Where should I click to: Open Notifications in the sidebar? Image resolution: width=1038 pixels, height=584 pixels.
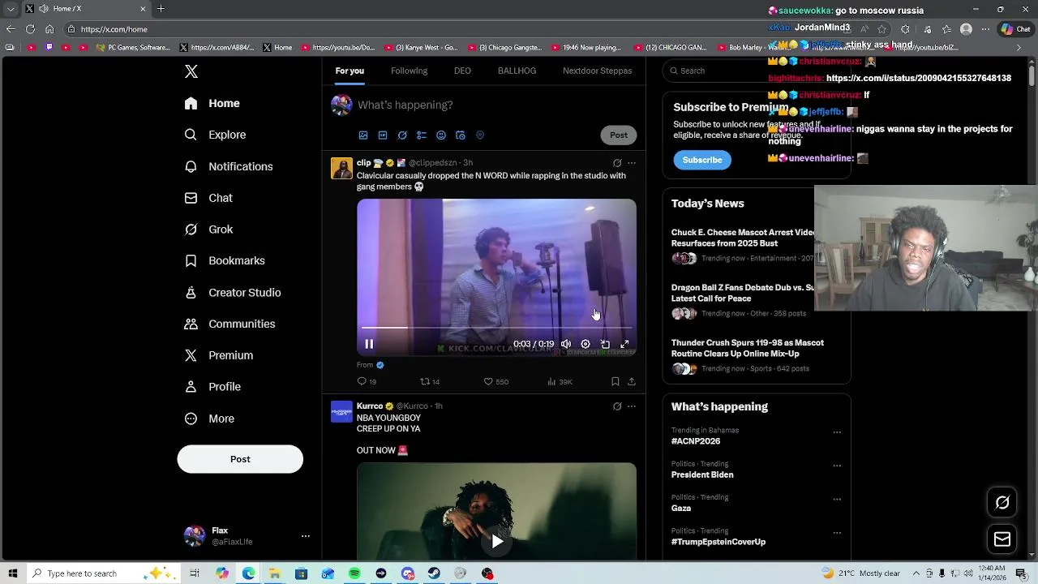click(x=228, y=166)
